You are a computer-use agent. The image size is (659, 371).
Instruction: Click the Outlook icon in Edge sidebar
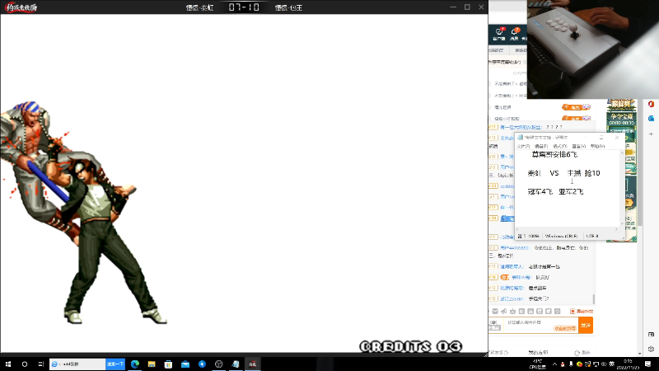coord(651,119)
